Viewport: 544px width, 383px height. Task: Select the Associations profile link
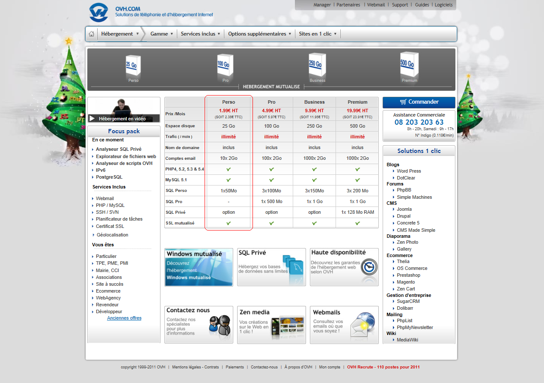(109, 278)
